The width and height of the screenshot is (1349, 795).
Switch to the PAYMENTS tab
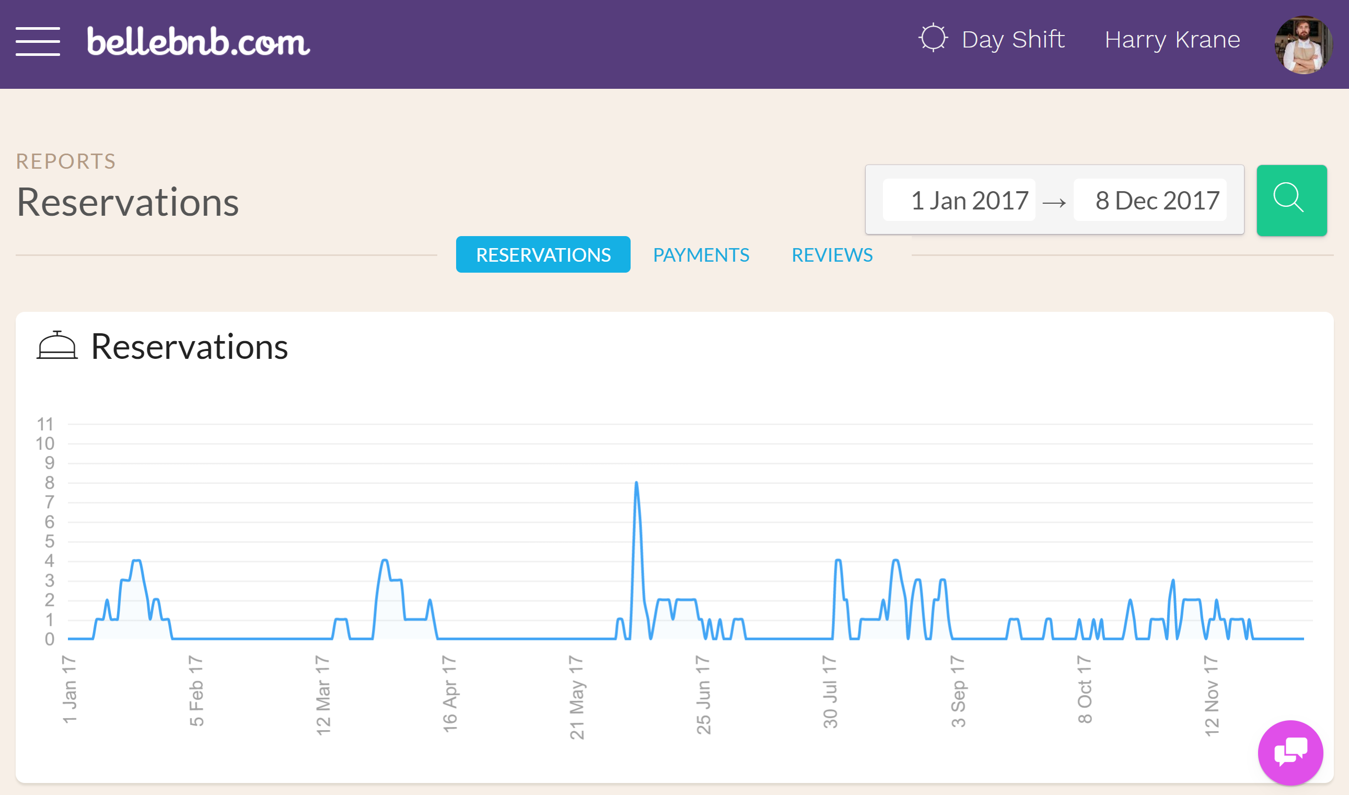tap(701, 254)
